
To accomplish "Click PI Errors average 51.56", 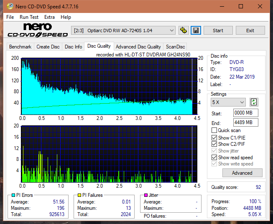I will pos(59,202).
